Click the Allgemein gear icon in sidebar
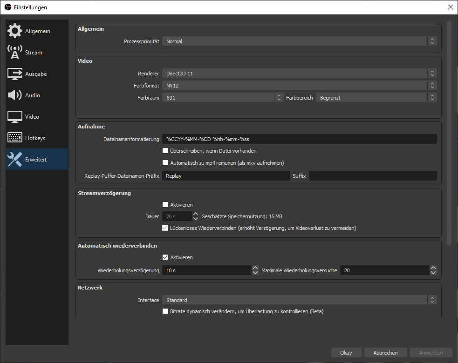The width and height of the screenshot is (458, 363). pyautogui.click(x=15, y=31)
